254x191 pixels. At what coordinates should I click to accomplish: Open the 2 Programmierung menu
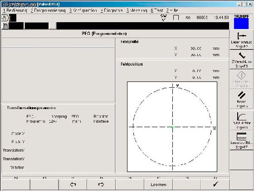(48, 10)
